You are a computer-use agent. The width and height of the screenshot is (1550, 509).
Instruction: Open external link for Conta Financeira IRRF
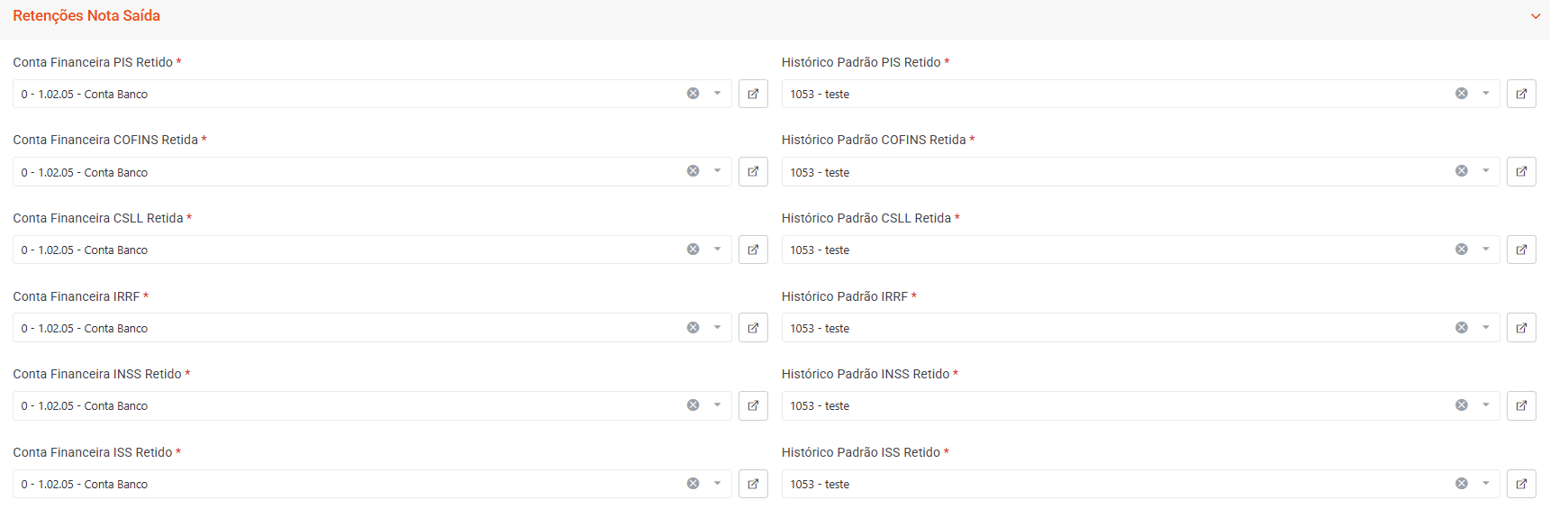pyautogui.click(x=753, y=328)
